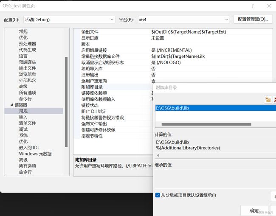Confirm with the 确定 button
This screenshot has width=276, height=216.
254,210
